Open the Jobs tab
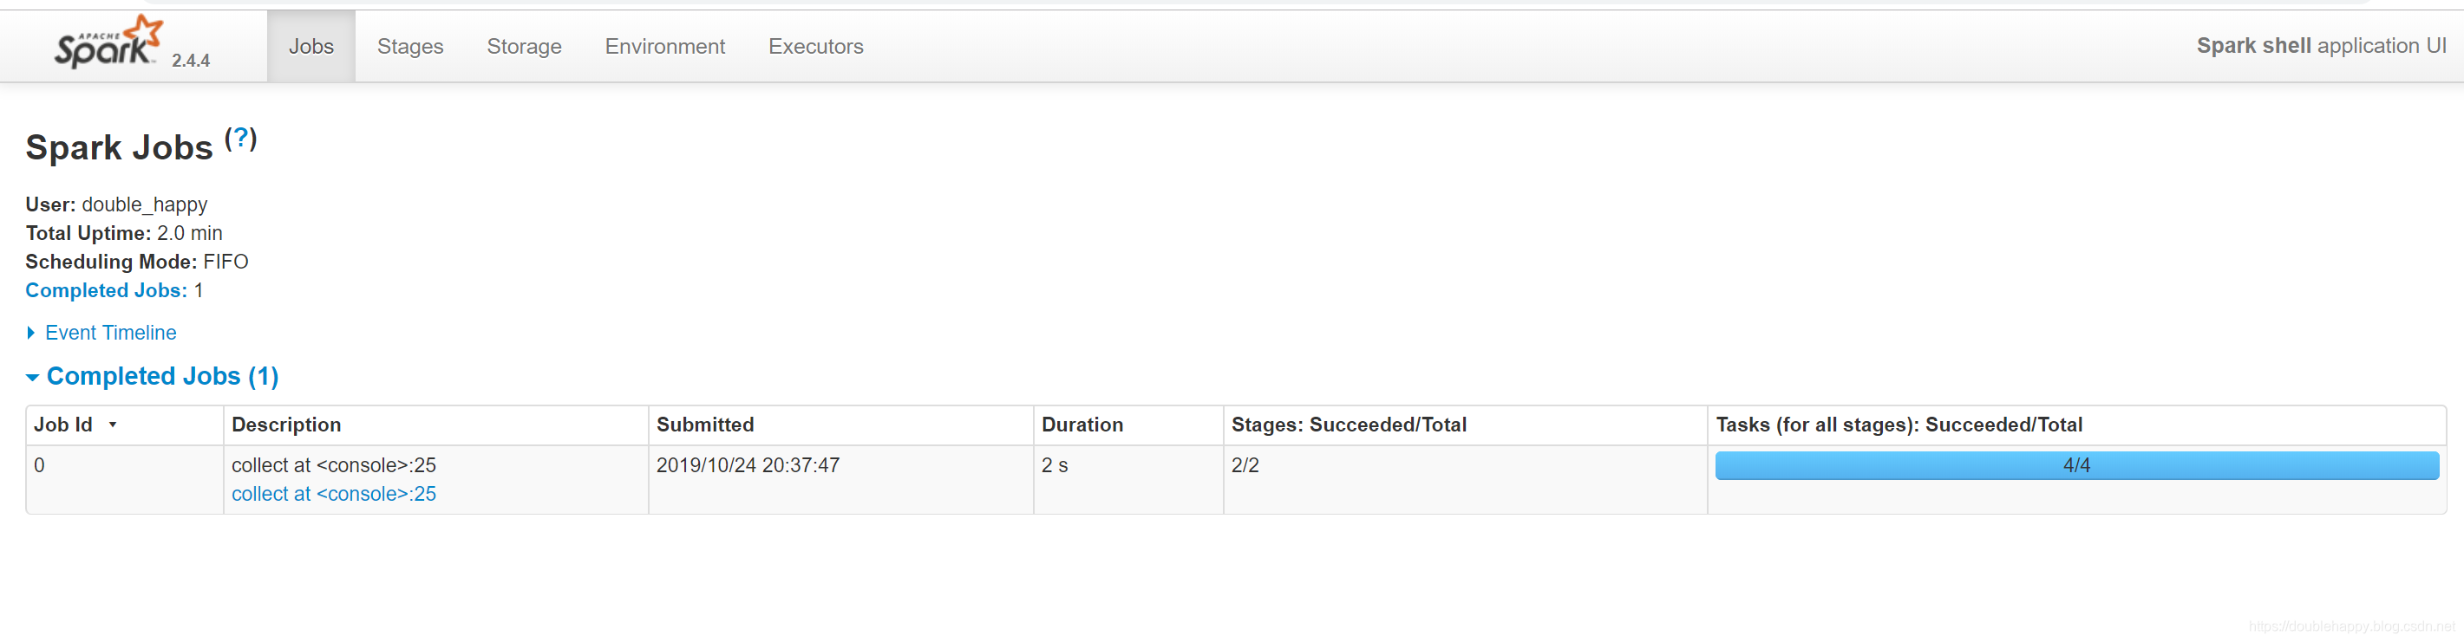The image size is (2464, 642). 310,46
